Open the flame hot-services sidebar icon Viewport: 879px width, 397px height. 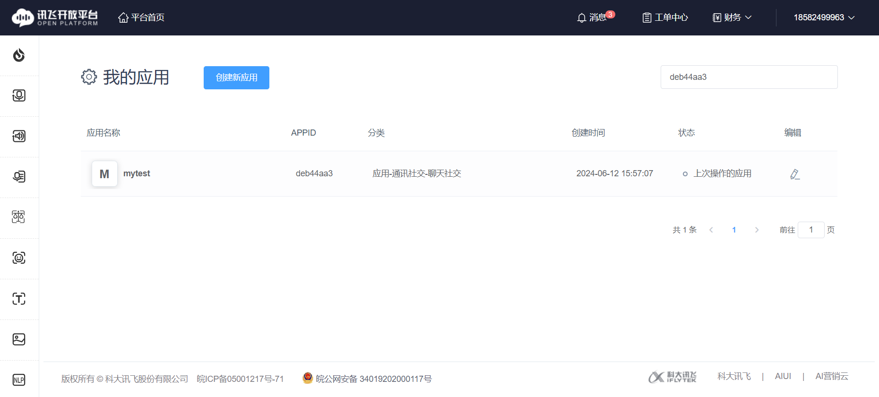pyautogui.click(x=19, y=55)
